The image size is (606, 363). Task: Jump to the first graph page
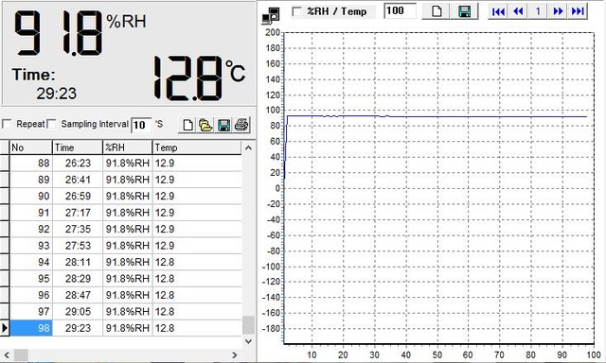pyautogui.click(x=498, y=11)
